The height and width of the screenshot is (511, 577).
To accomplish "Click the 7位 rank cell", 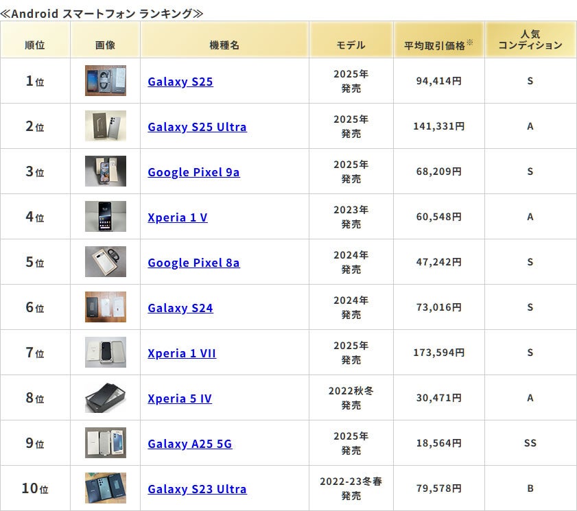I will tap(35, 353).
